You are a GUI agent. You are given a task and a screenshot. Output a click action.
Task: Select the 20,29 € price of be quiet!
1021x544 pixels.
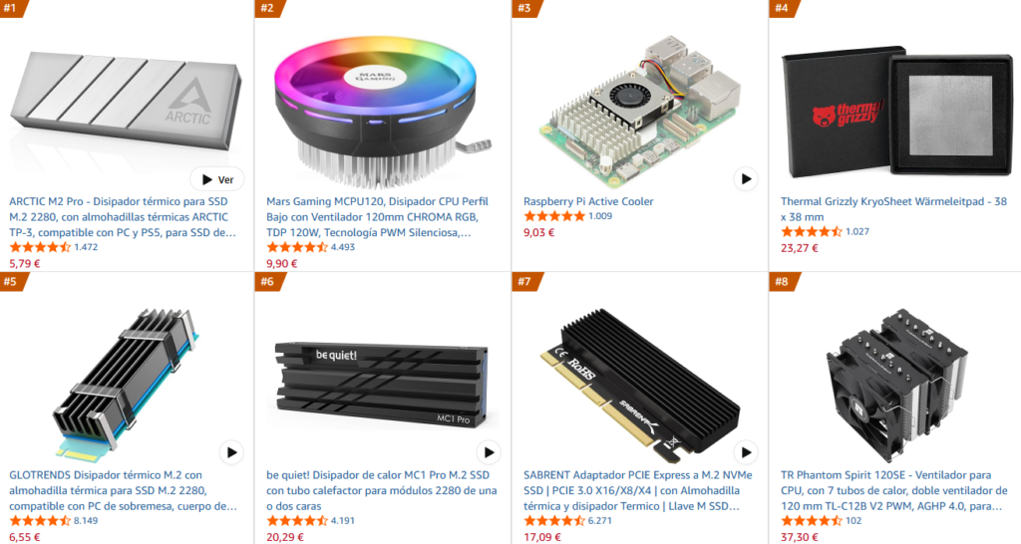tap(284, 537)
